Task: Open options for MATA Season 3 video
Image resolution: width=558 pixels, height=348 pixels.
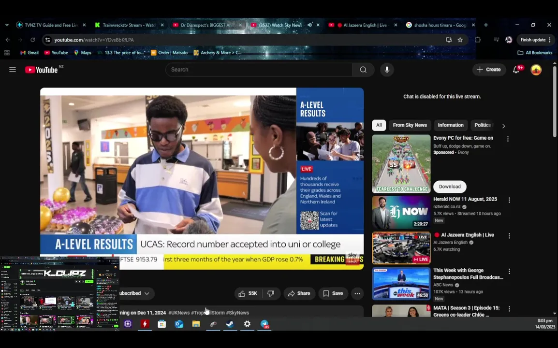Action: pos(509,309)
